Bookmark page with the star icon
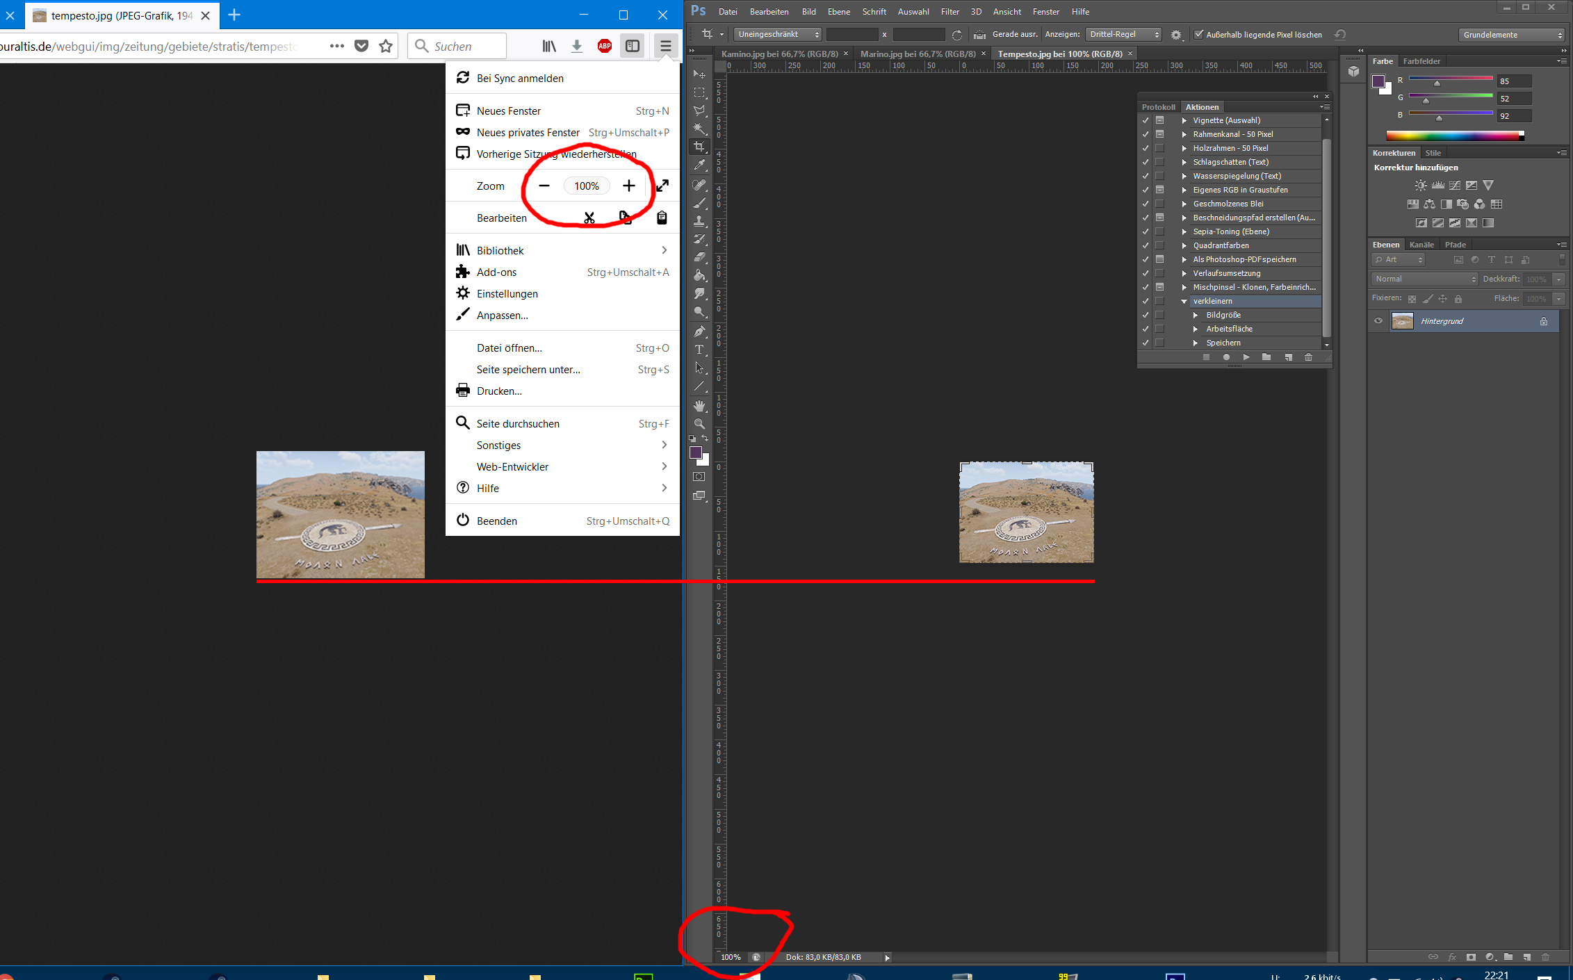1573x980 pixels. tap(386, 47)
